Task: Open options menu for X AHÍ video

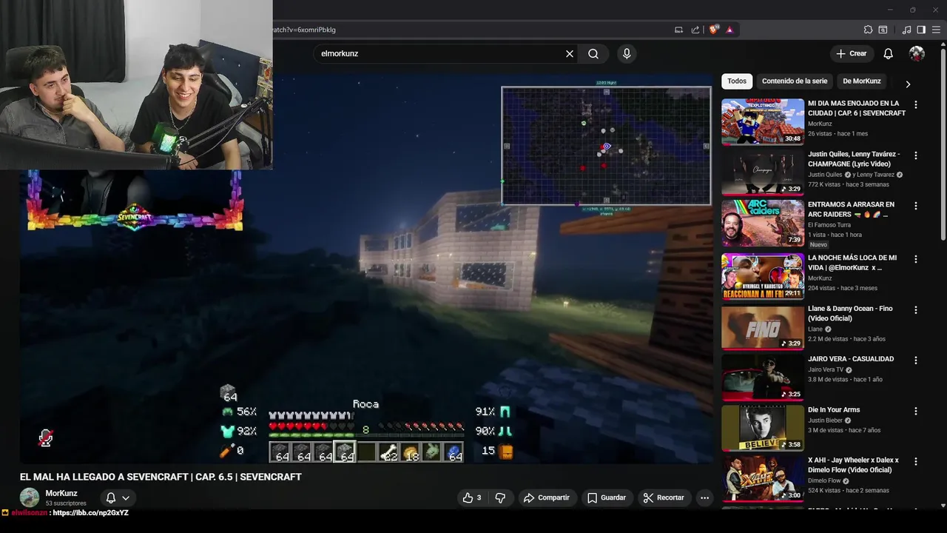Action: point(916,461)
